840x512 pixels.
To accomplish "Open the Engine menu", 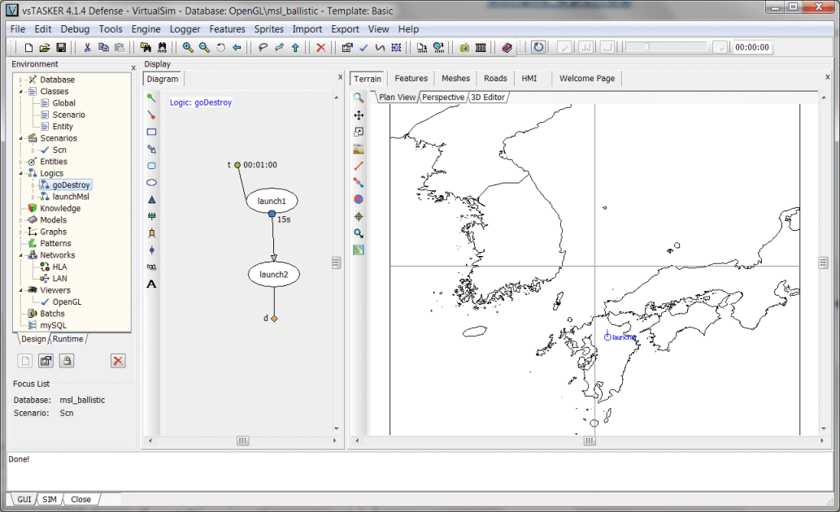I will coord(146,29).
